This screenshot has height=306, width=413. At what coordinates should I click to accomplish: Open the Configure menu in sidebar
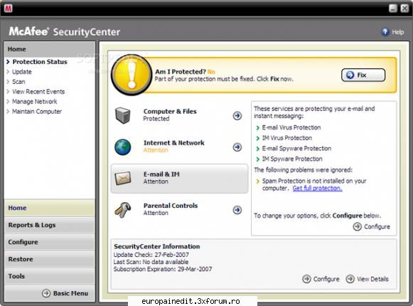pyautogui.click(x=50, y=242)
